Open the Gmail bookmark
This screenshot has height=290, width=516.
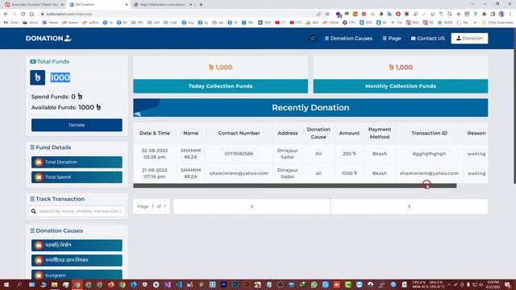(11, 23)
